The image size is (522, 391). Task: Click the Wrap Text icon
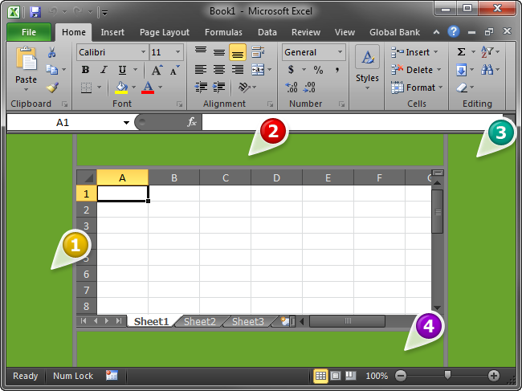coord(258,52)
